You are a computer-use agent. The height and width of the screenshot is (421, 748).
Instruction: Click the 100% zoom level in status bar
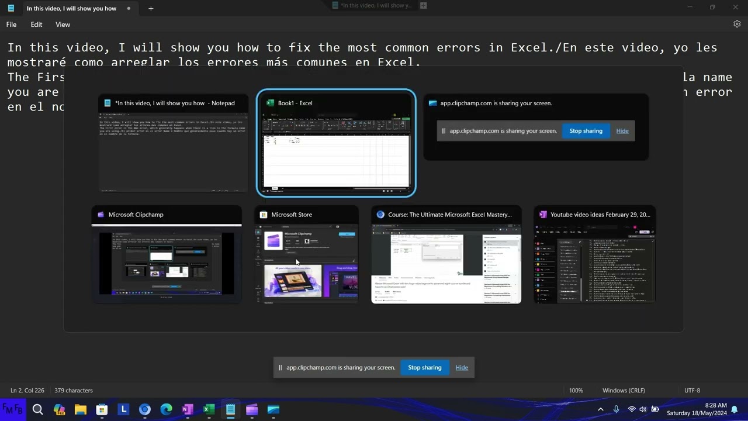point(576,390)
